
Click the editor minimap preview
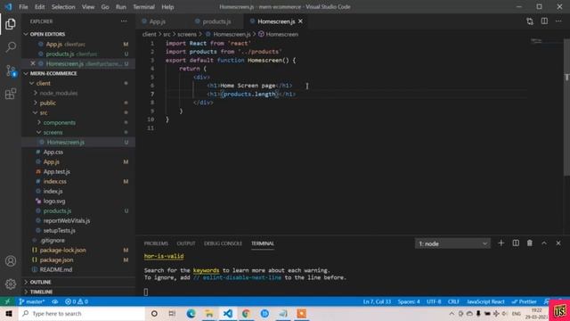(x=536, y=40)
